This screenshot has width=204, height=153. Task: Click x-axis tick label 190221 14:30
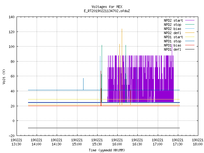tap(57, 142)
